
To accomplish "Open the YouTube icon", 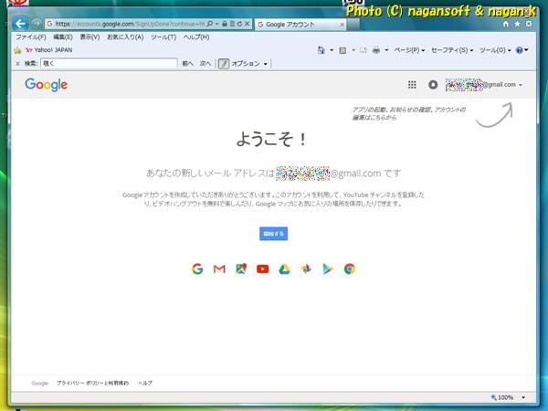I will coord(263,269).
